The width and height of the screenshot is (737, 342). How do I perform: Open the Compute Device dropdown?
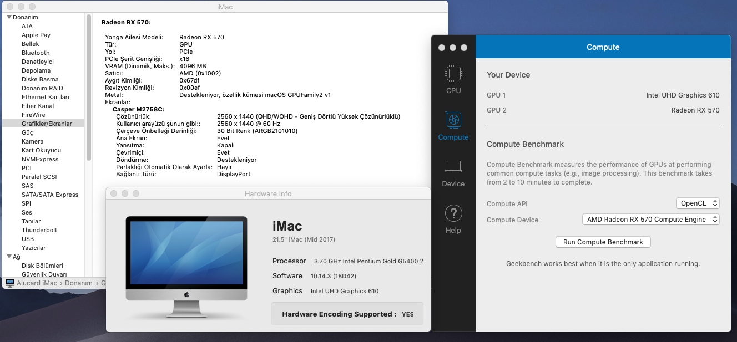coord(650,220)
